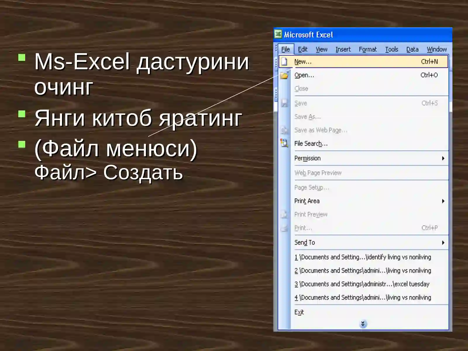Viewport: 468px width, 351px height.
Task: Open recent file 4 living vs nonliving
Action: coord(363,297)
